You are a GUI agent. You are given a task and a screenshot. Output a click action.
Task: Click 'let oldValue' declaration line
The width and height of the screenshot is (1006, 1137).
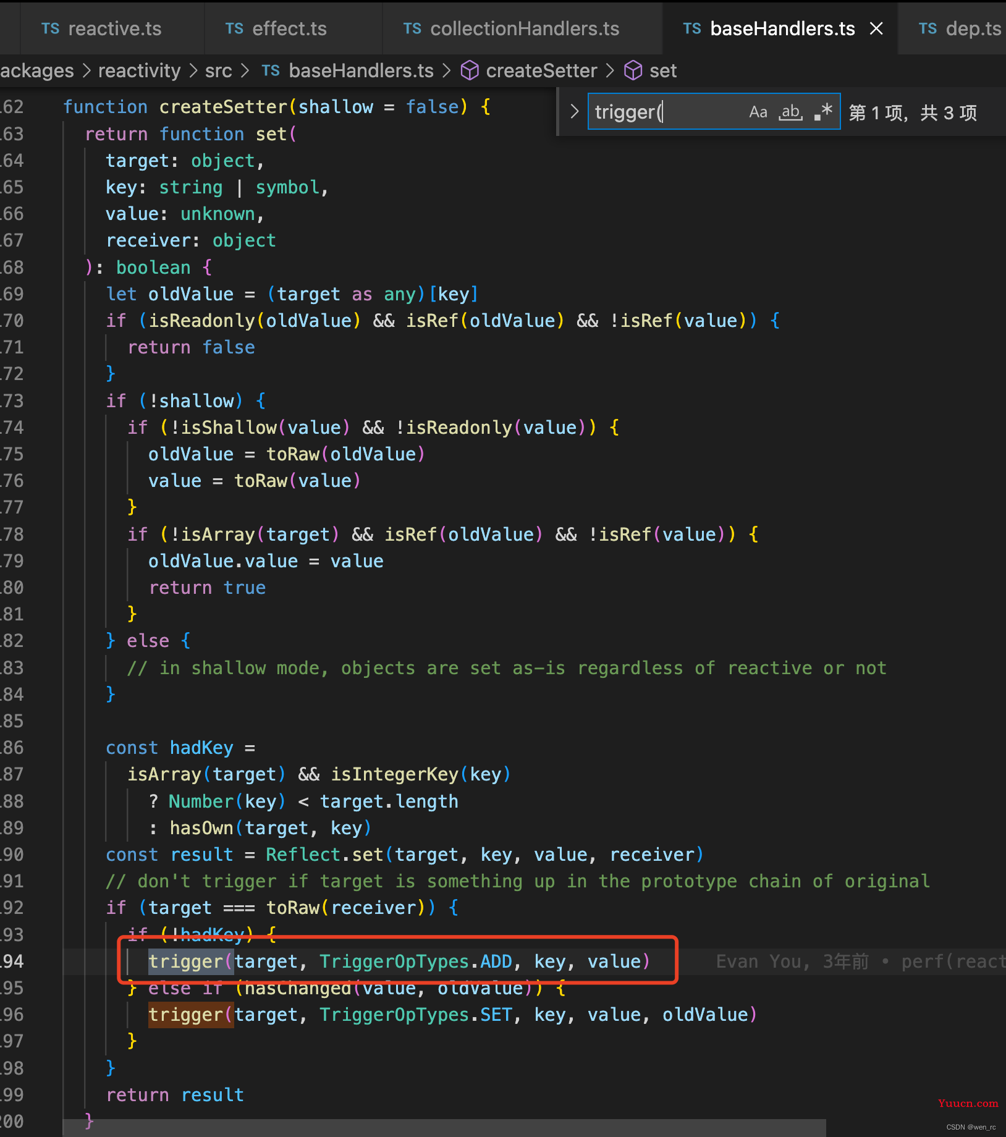click(292, 294)
